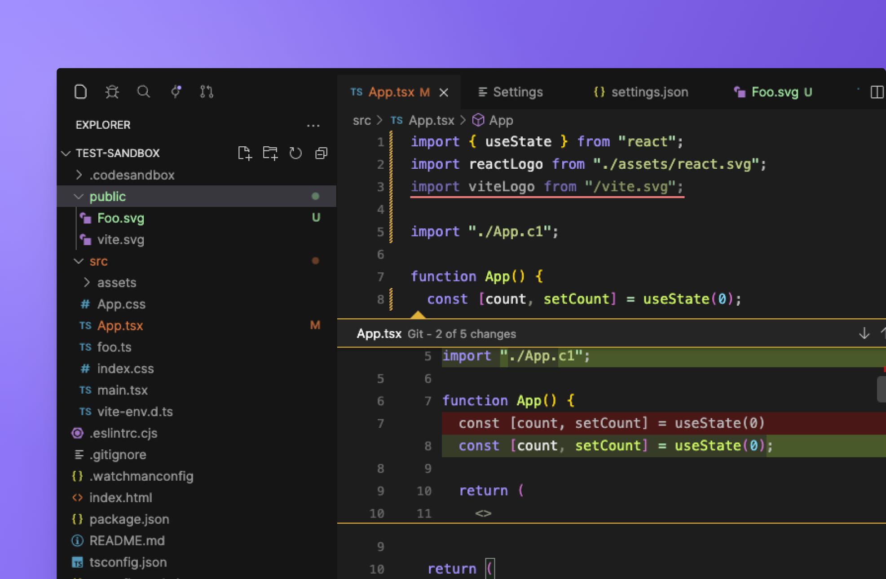This screenshot has height=579, width=886.
Task: Click the more actions ellipsis in Explorer
Action: pos(313,125)
